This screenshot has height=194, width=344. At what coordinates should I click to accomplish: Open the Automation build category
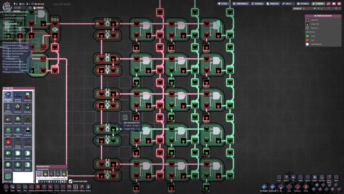[x=76, y=187]
